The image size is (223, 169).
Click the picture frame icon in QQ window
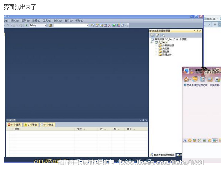click(210, 79)
